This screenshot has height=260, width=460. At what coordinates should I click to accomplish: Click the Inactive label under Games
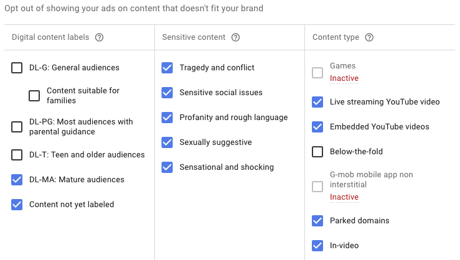point(344,78)
